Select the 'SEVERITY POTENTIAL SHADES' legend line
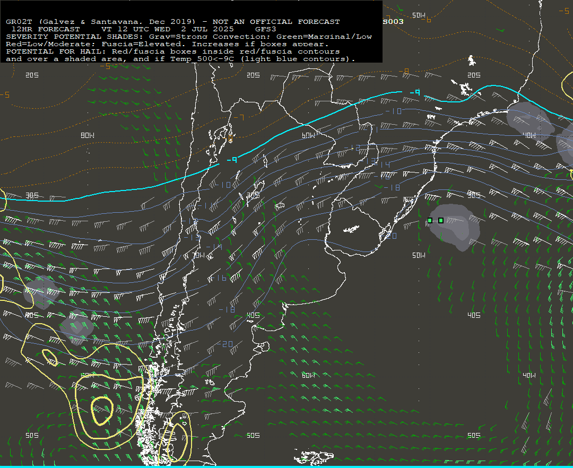The height and width of the screenshot is (468, 573). [x=189, y=37]
